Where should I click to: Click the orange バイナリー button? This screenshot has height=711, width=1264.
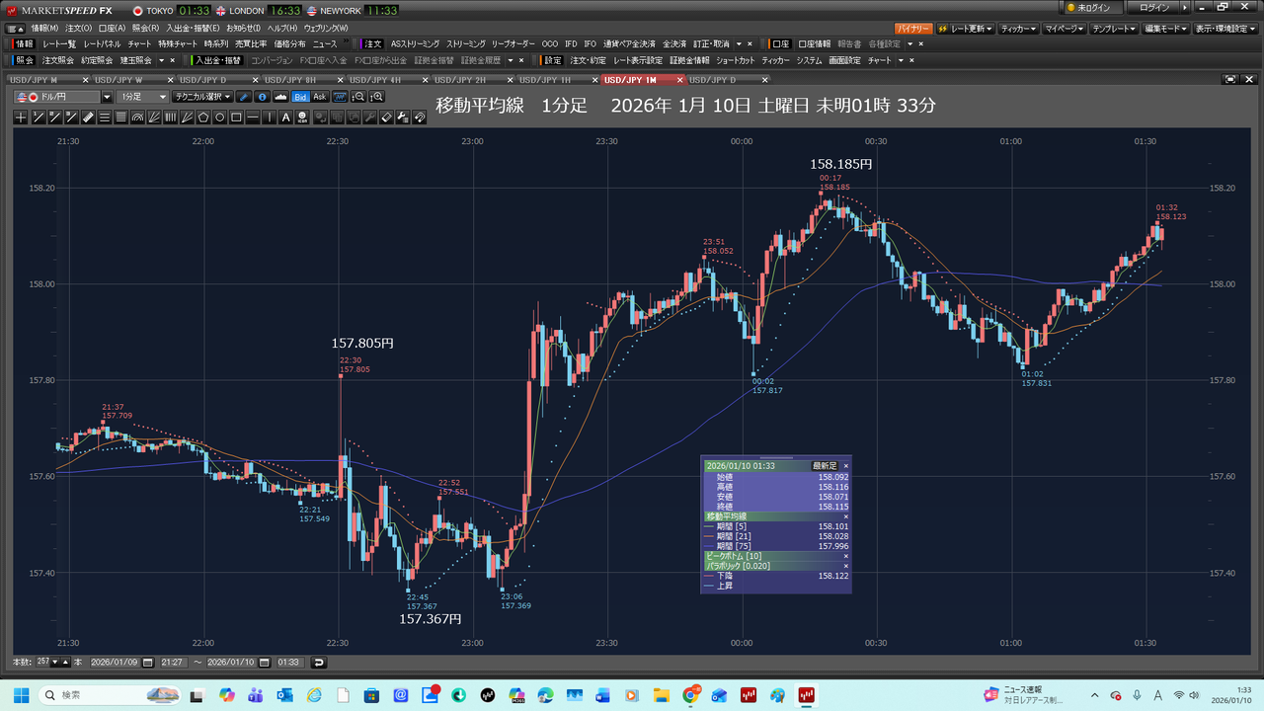913,29
